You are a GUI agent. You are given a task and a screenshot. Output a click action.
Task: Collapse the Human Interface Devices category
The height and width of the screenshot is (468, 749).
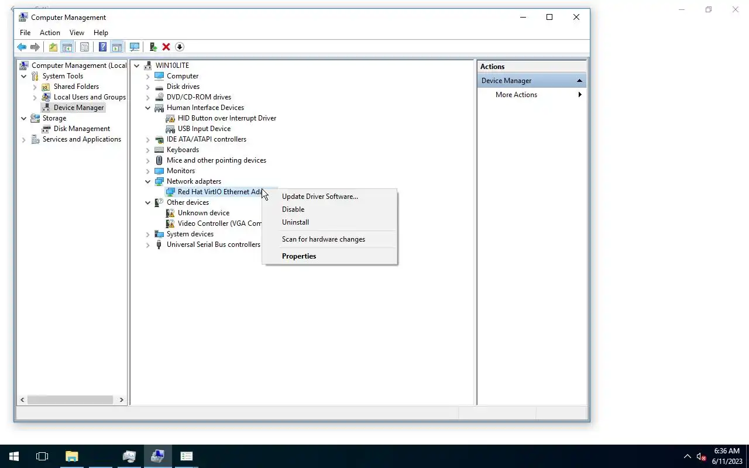click(148, 108)
